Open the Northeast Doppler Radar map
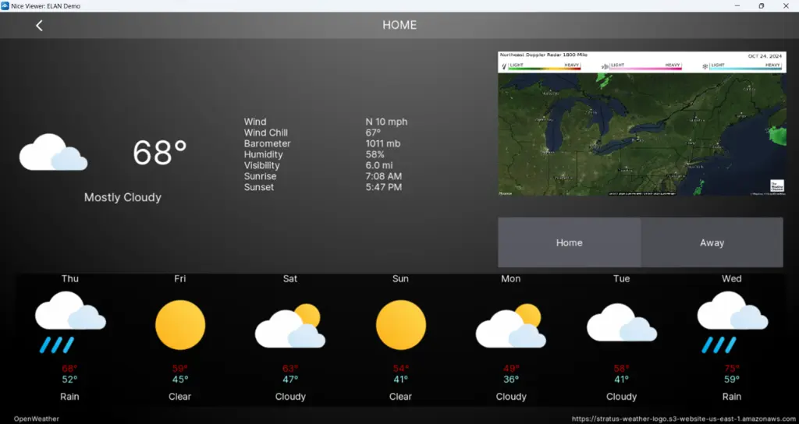799x424 pixels. tap(641, 123)
